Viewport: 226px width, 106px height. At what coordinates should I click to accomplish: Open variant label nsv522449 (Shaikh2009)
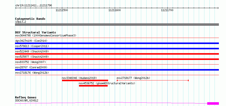click(32, 51)
